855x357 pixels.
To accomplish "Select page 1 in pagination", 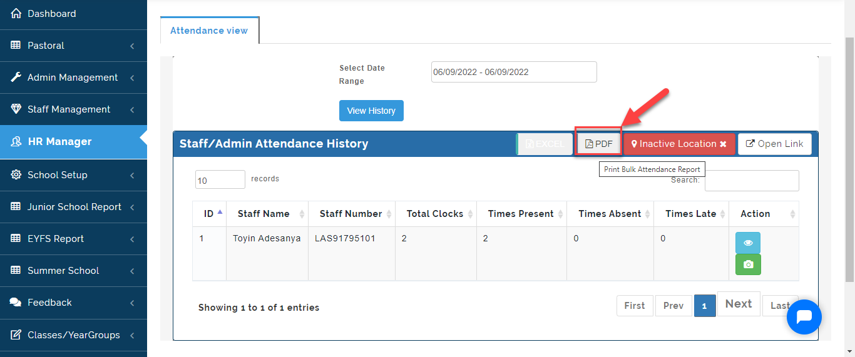I will [x=705, y=306].
